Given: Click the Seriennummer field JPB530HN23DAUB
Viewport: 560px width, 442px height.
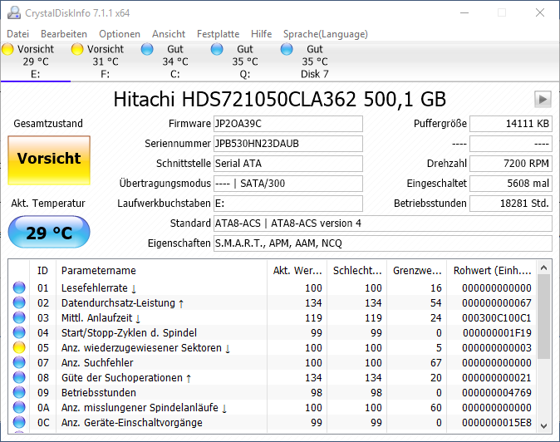Looking at the screenshot, I should (287, 144).
